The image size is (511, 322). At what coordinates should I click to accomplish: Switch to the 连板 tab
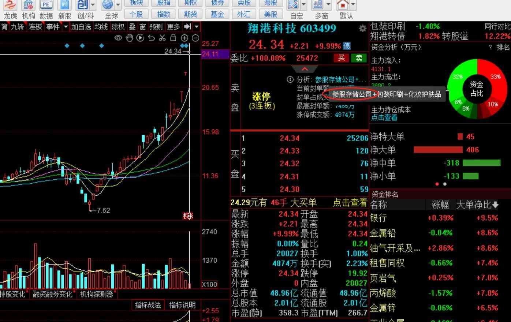(36, 27)
